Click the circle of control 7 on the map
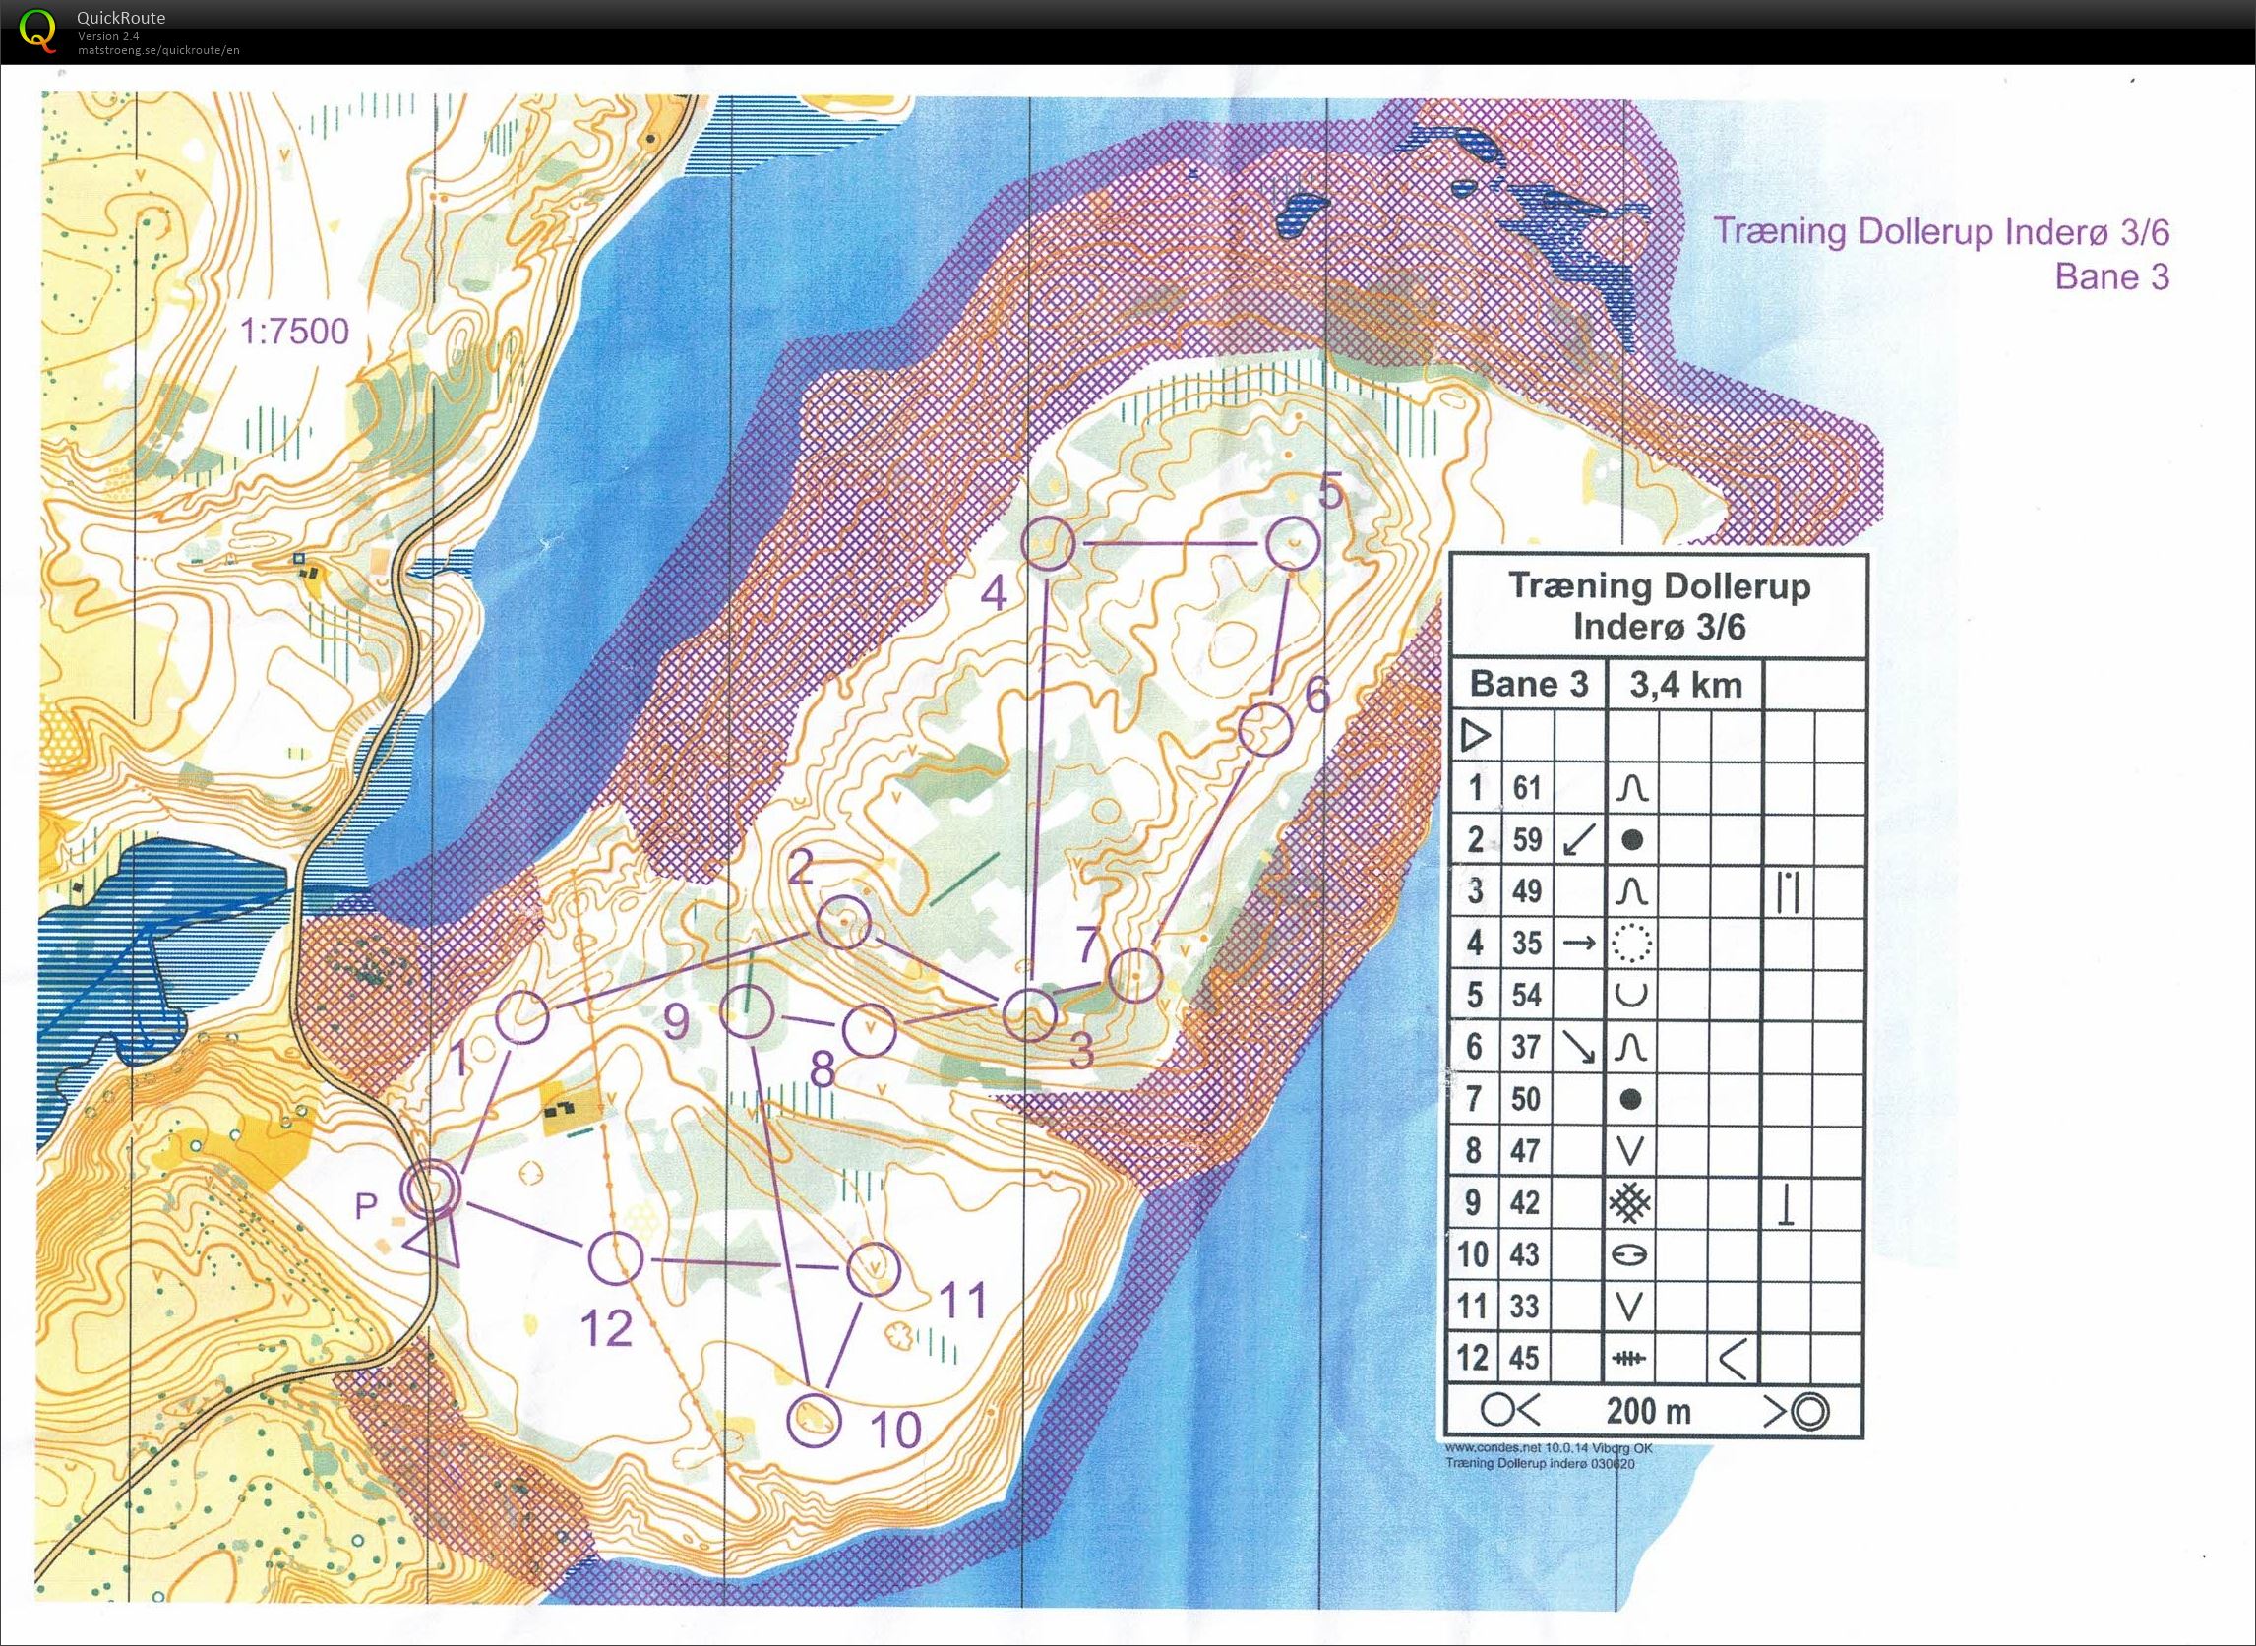The width and height of the screenshot is (2256, 1646). (1135, 975)
